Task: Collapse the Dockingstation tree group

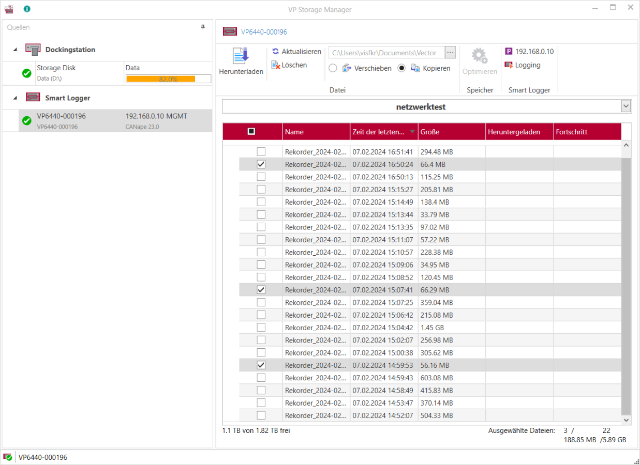Action: click(x=15, y=50)
